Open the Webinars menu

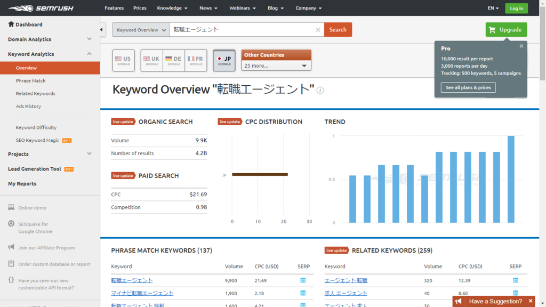[243, 8]
